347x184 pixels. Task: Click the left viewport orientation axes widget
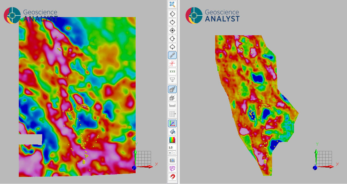(x=145, y=156)
